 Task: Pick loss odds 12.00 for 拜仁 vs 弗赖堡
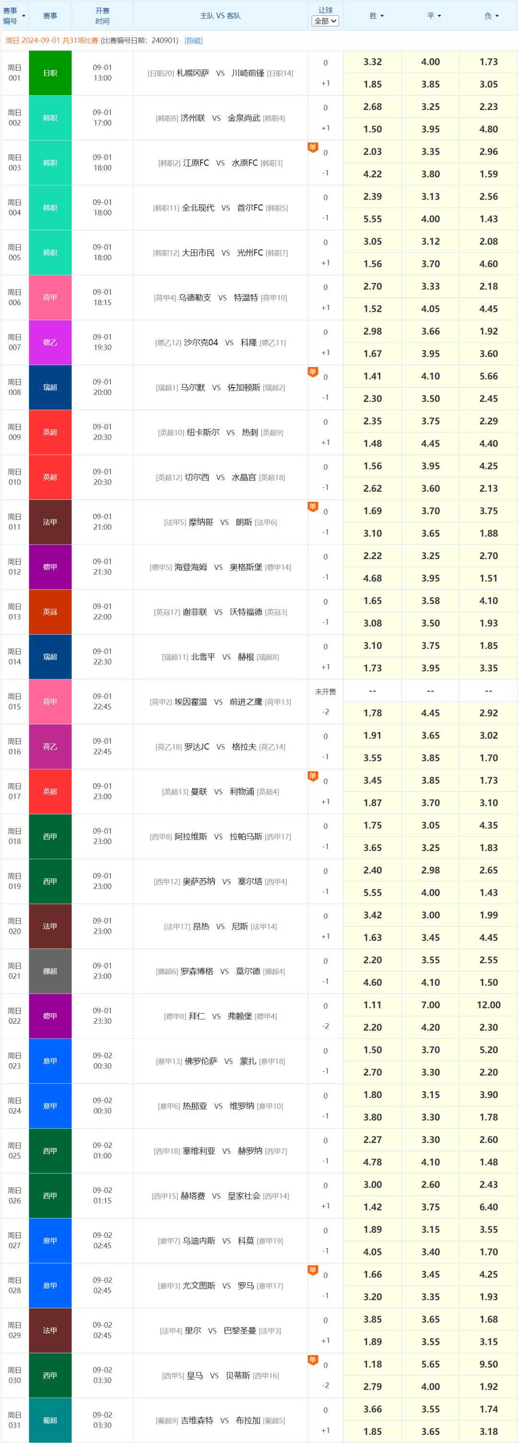click(x=488, y=1005)
